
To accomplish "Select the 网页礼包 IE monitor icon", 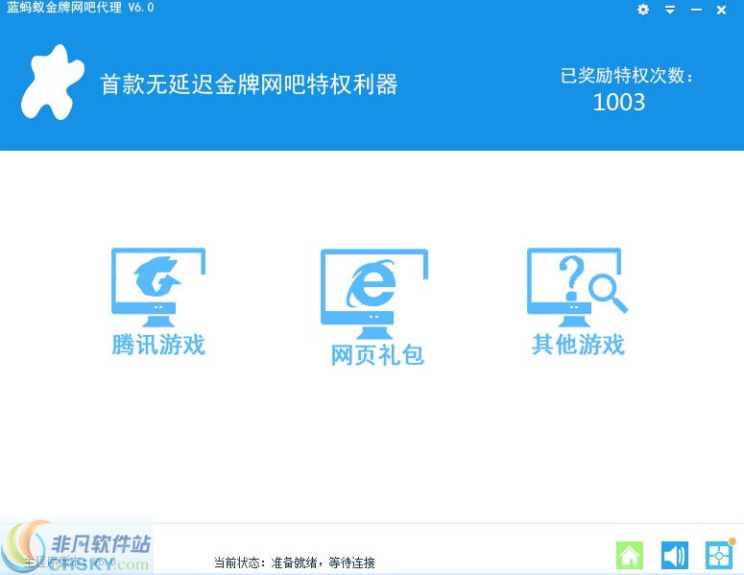I will click(x=374, y=294).
